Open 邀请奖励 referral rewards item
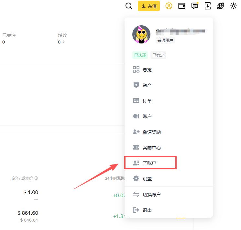 169,132
